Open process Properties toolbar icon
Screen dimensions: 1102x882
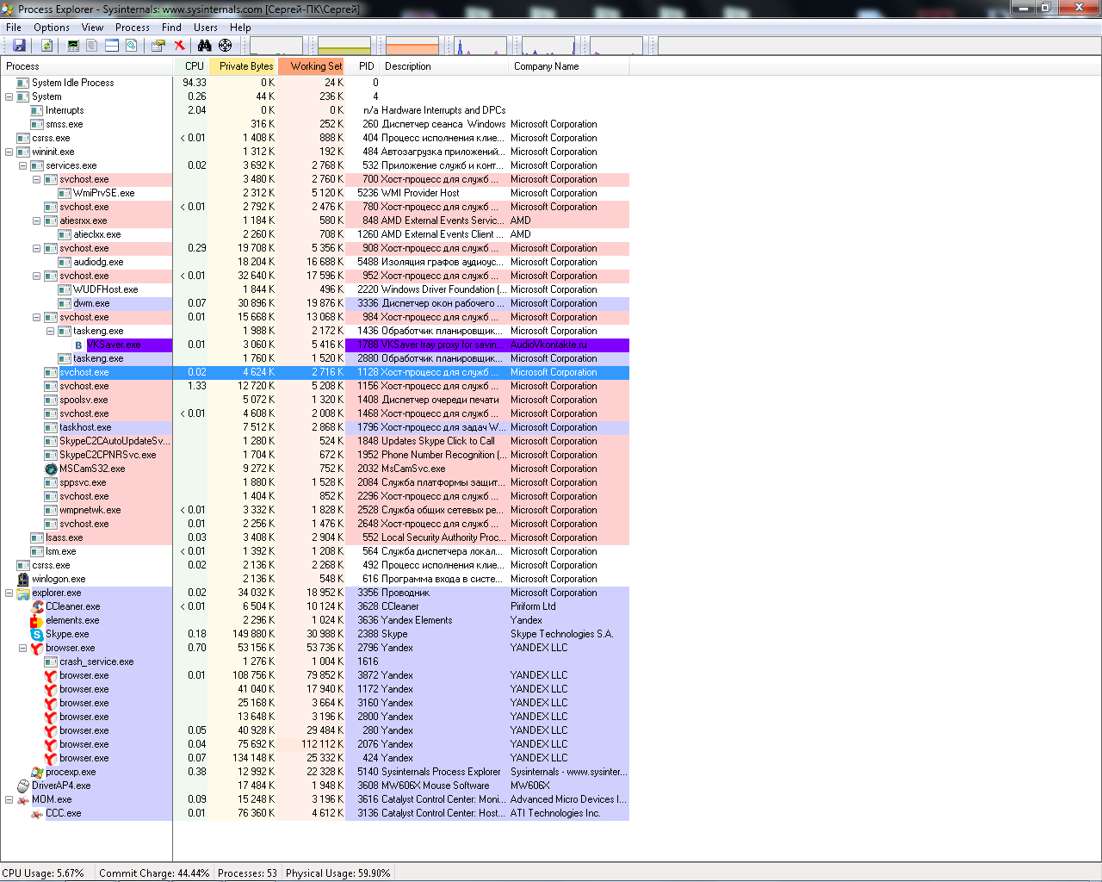pos(158,45)
